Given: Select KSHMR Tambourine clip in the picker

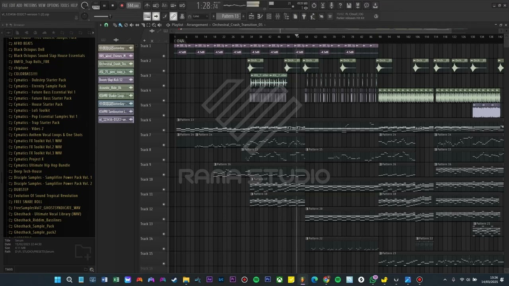Looking at the screenshot, I should click(x=116, y=112).
